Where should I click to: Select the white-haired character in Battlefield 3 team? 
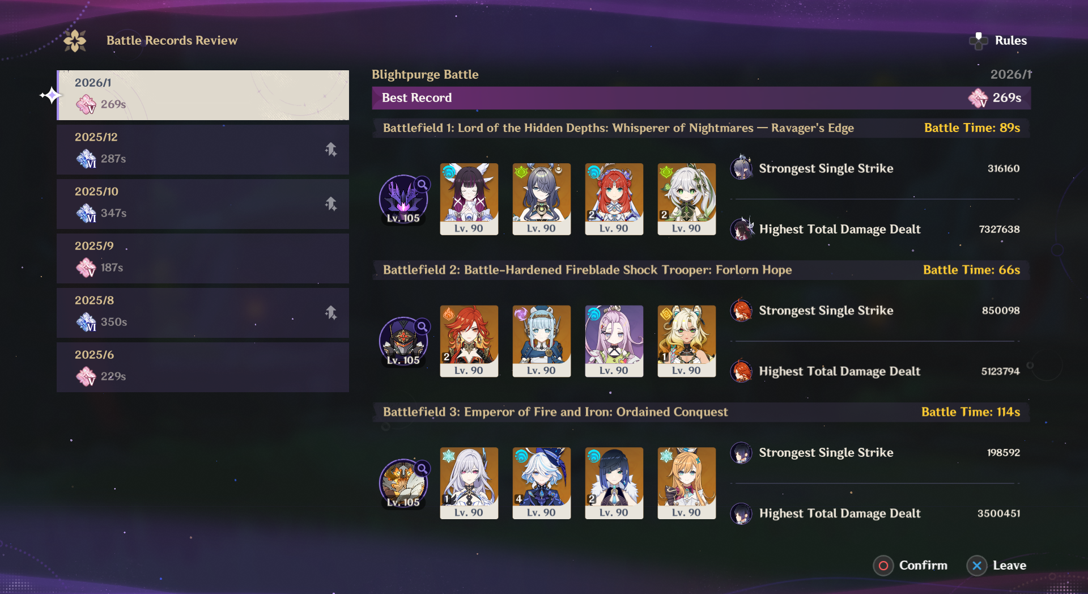469,483
